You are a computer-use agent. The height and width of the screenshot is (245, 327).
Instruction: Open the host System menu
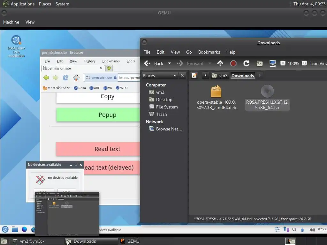(62, 4)
